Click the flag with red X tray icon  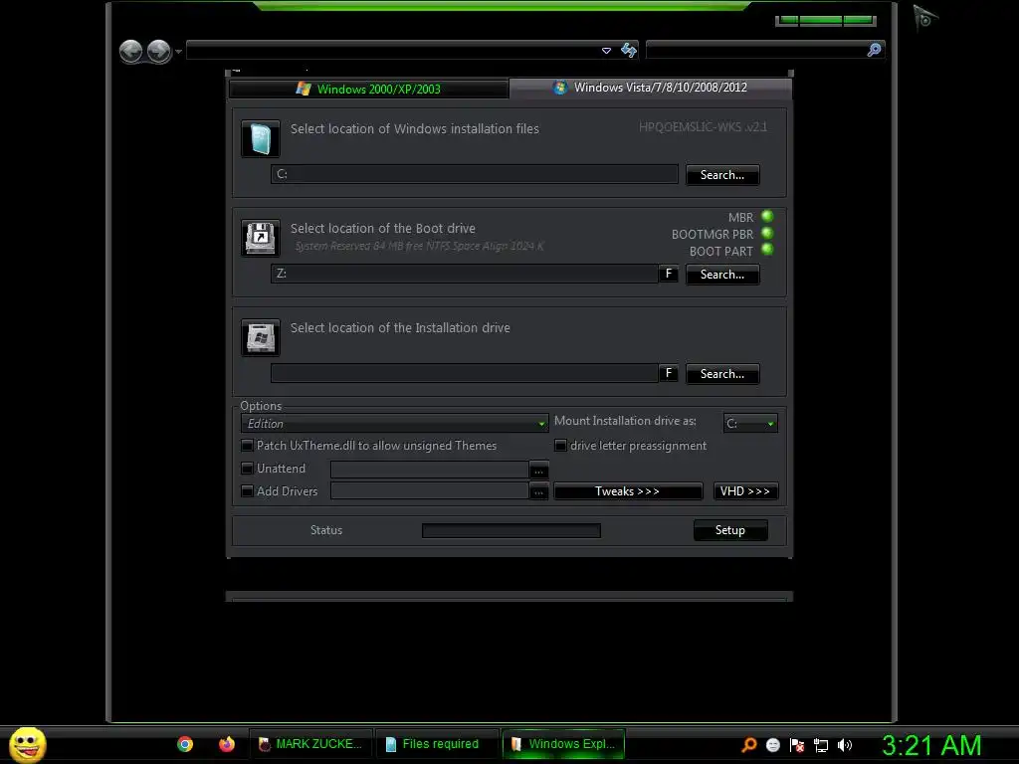(x=797, y=745)
